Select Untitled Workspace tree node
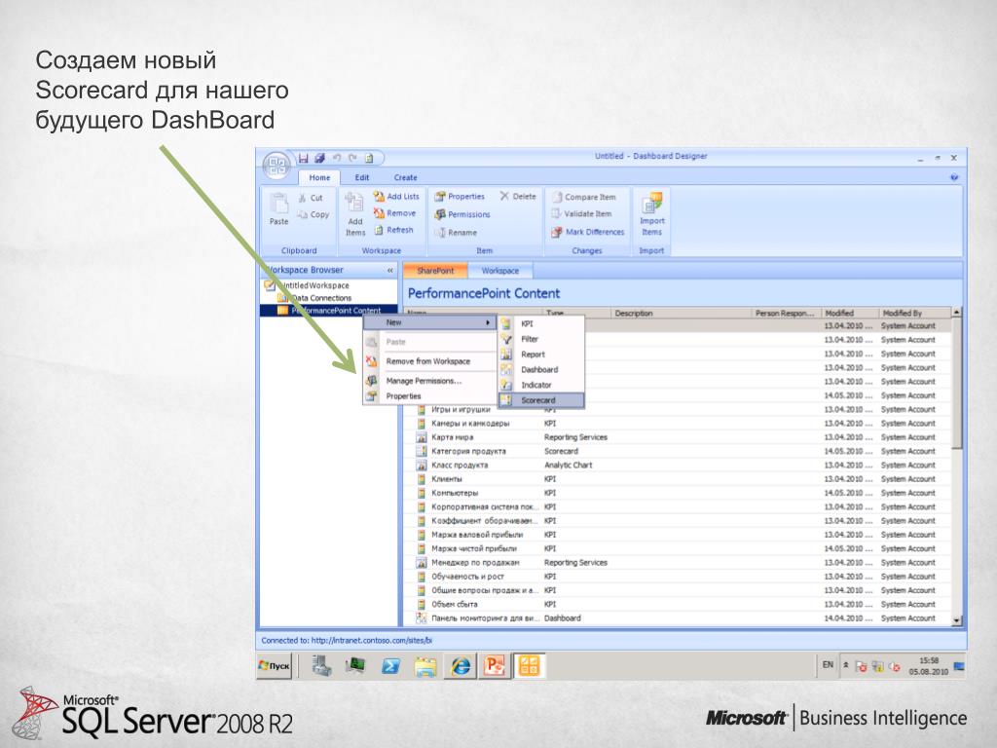The height and width of the screenshot is (748, 997). [307, 285]
